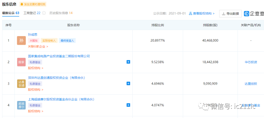Click the 企查查 logo icon
264x118 pixels.
(x=247, y=14)
